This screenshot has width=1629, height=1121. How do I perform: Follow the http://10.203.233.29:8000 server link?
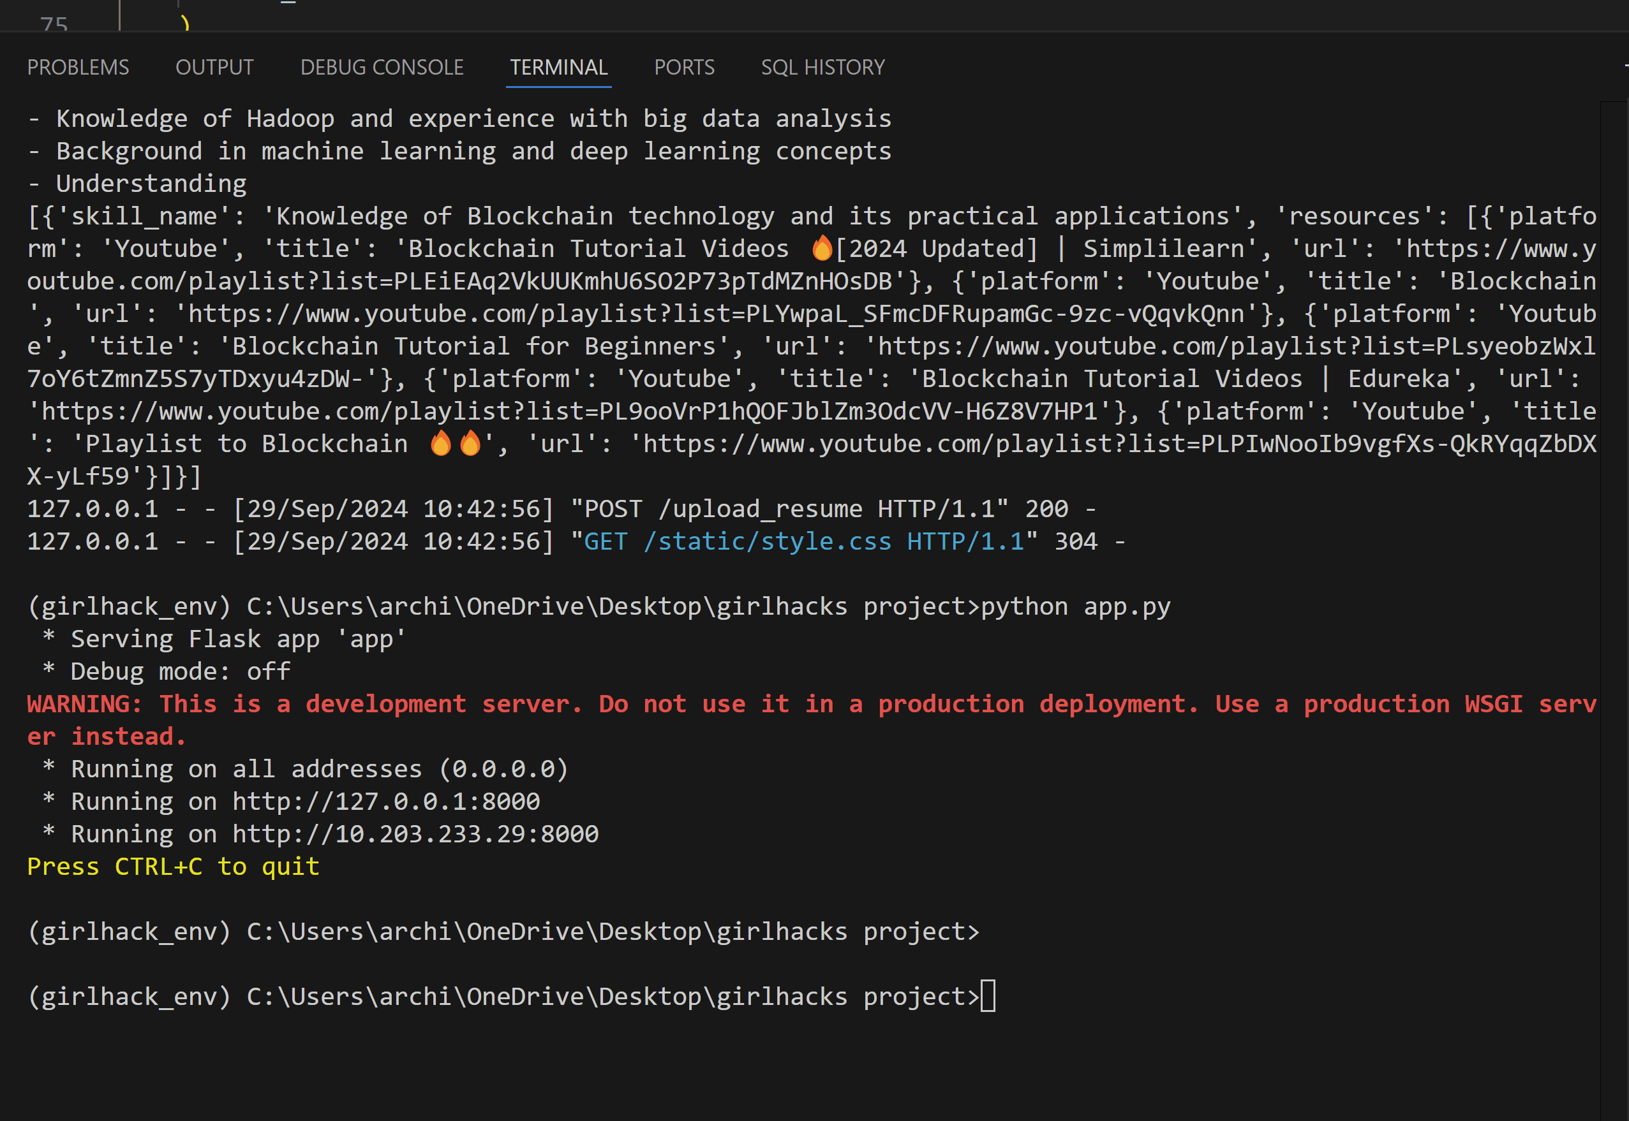pyautogui.click(x=415, y=833)
